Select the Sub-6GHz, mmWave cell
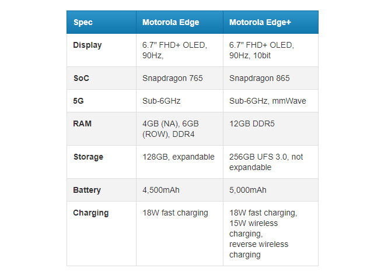The image size is (381, 279). pyautogui.click(x=267, y=101)
